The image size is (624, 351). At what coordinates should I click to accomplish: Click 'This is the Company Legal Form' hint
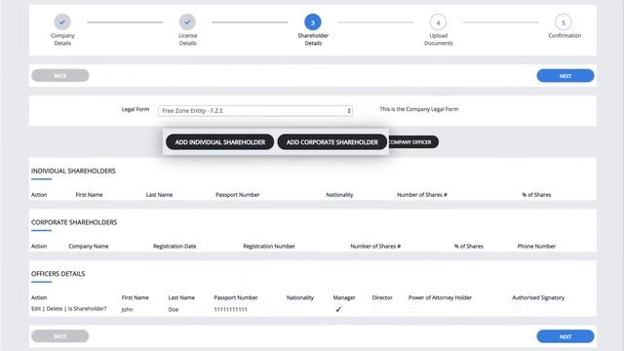(419, 109)
